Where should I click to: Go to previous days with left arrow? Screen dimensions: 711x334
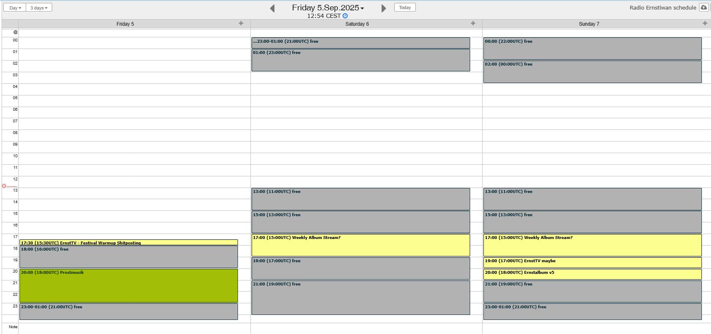[x=272, y=8]
